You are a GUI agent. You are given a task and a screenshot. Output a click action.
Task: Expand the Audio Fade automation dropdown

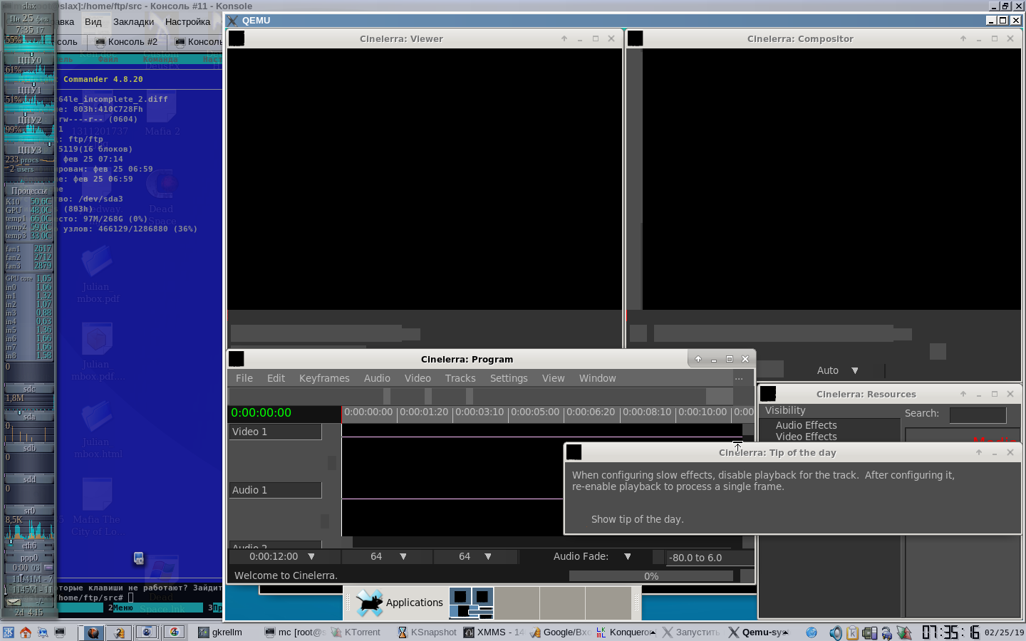[x=628, y=556]
